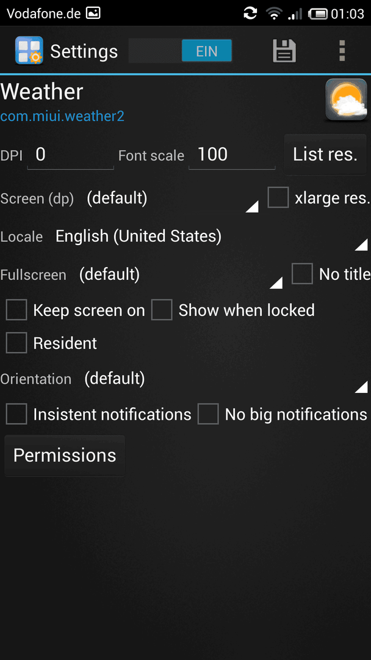This screenshot has height=660, width=371.
Task: Tap the save floppy disk icon
Action: [x=284, y=51]
